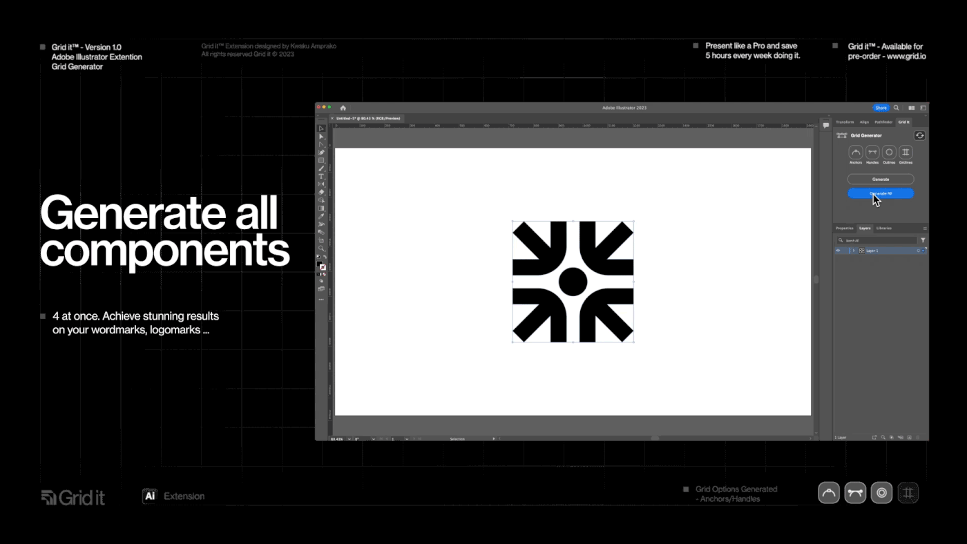
Task: Open the Search magnifier in top bar
Action: point(897,108)
